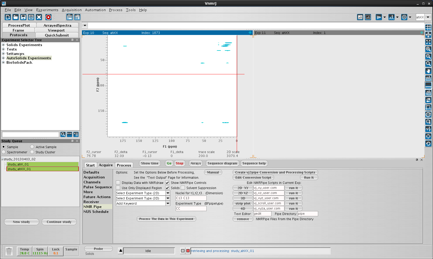Toggle the Solvent Suppression checkbox
Image resolution: width=433 pixels, height=259 pixels.
[x=183, y=188]
